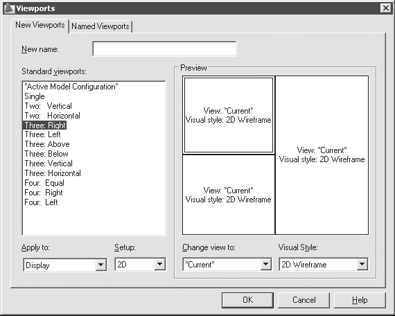This screenshot has width=395, height=316.
Task: Expand the Setup dropdown showing 2D
Action: [140, 264]
